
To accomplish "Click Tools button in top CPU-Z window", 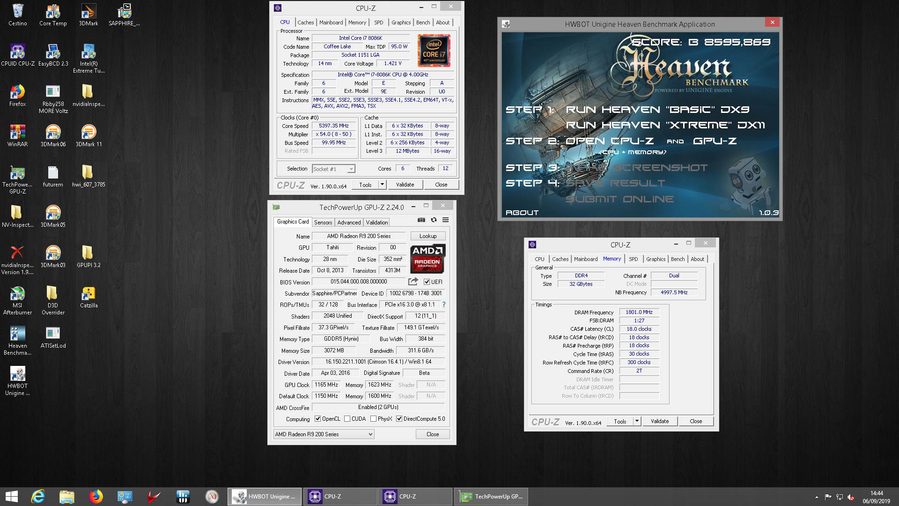I will point(365,185).
